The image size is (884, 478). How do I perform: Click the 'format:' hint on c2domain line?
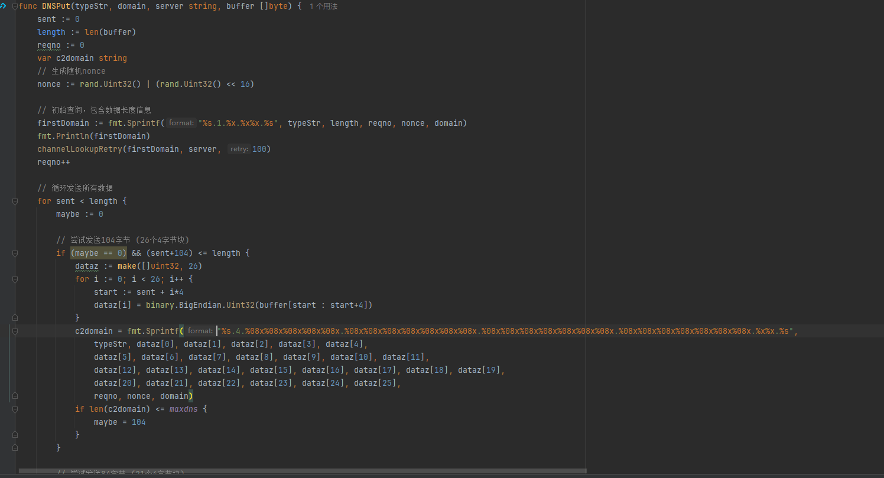point(200,331)
